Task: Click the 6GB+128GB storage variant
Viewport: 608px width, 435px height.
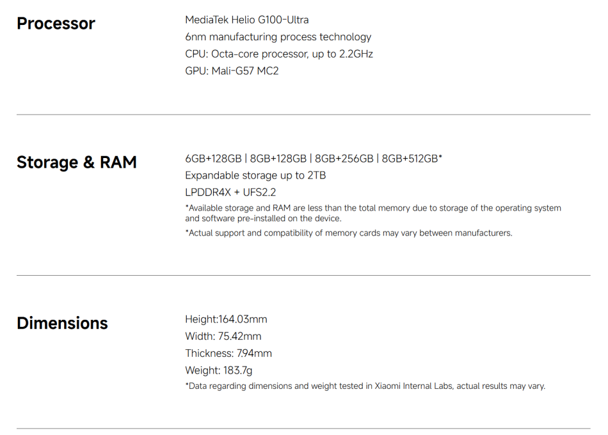Action: [213, 159]
